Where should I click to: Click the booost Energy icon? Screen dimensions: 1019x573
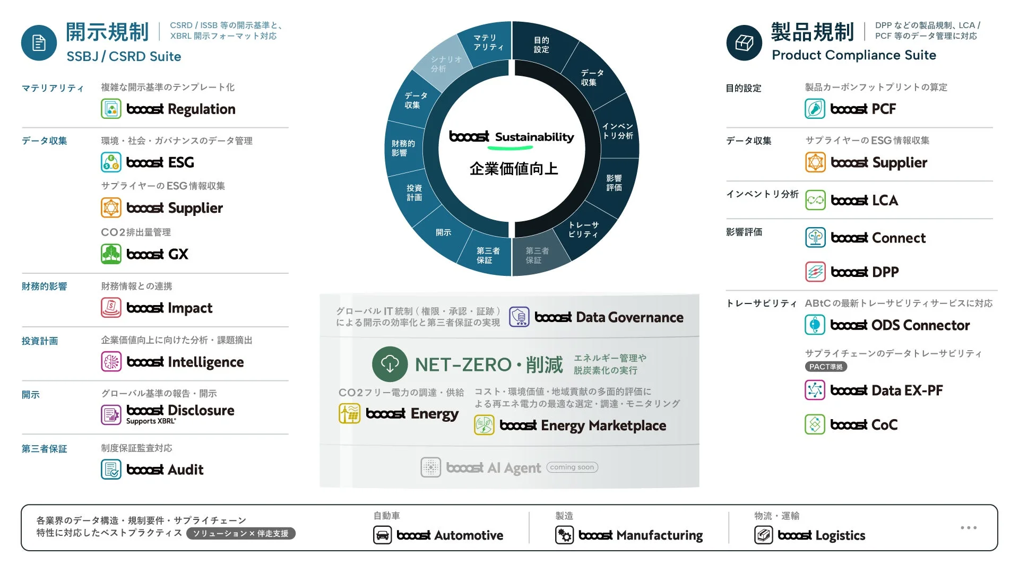point(349,413)
